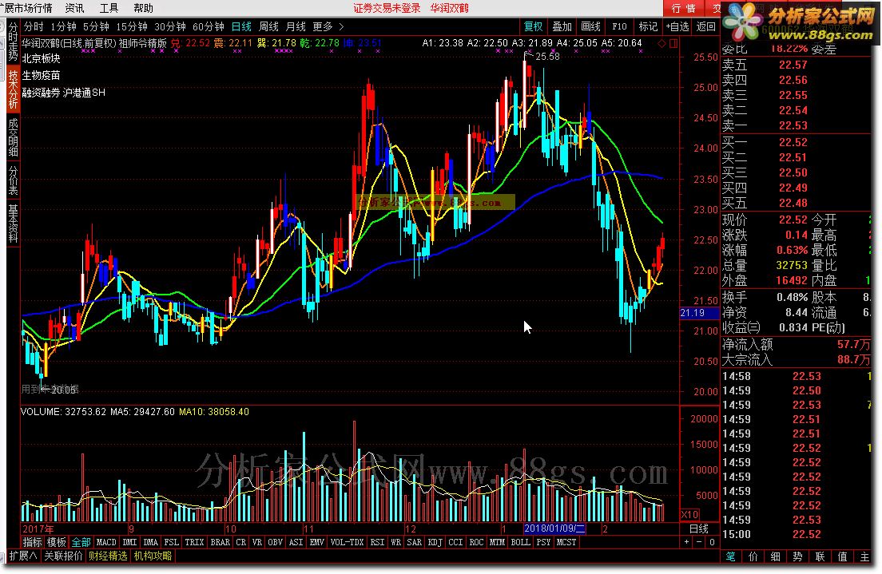Switch to 60分钟 period
882x574 pixels.
tap(209, 26)
